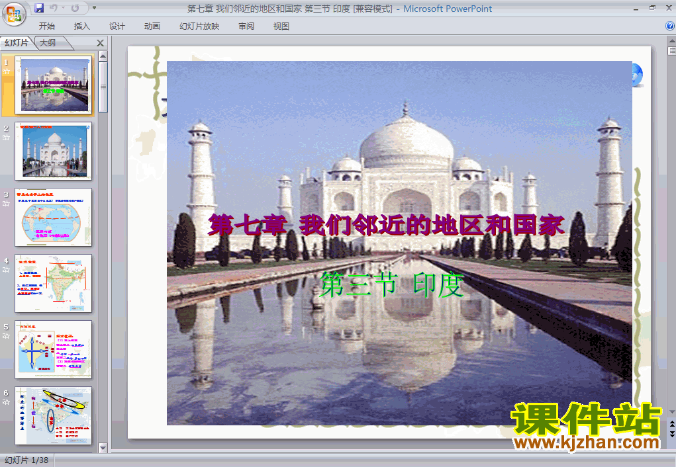Click the Redo icon
676x467 pixels.
tap(75, 8)
